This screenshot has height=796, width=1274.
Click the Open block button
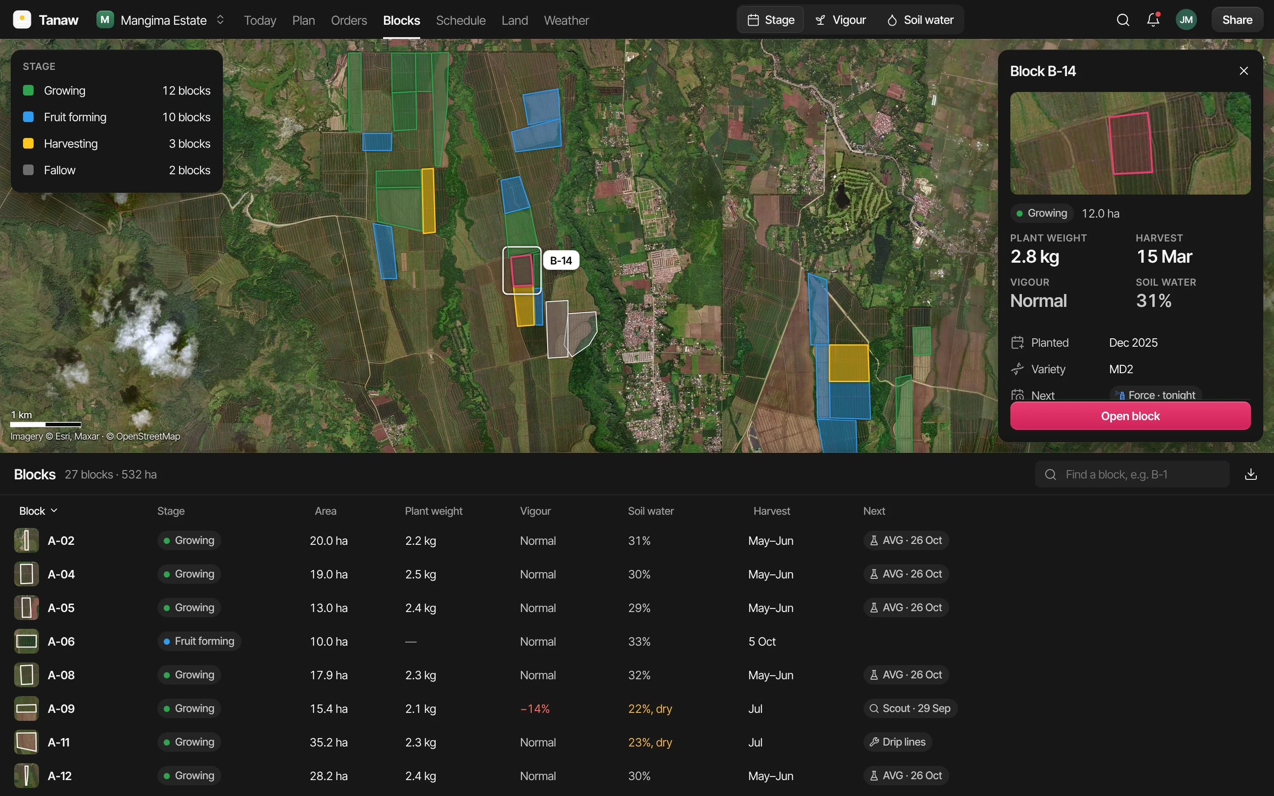coord(1130,416)
